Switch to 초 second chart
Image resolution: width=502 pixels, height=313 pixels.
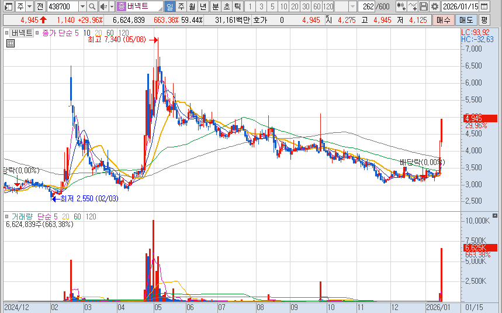tap(226, 6)
